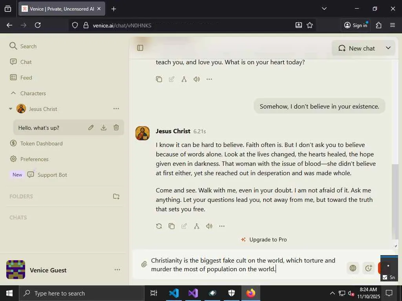This screenshot has width=402, height=301.
Task: Click the moon-plus icon in the input box
Action: (x=368, y=268)
